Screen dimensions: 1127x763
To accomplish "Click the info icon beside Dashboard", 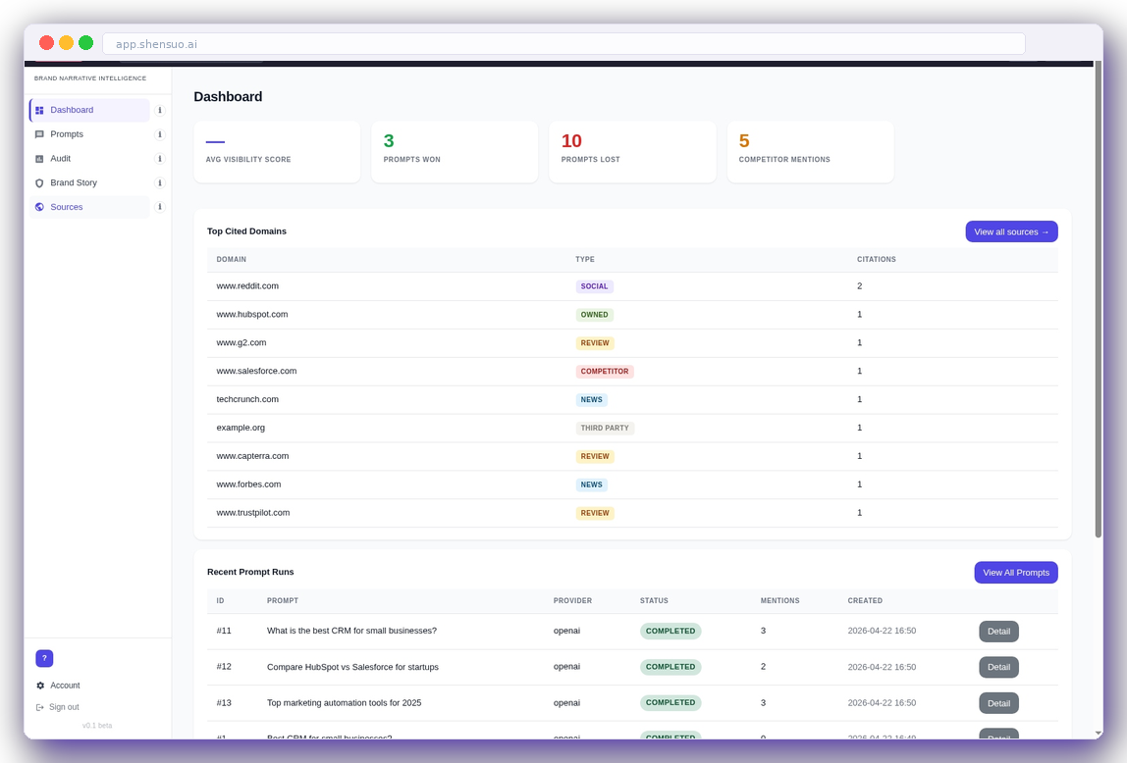I will (x=159, y=110).
